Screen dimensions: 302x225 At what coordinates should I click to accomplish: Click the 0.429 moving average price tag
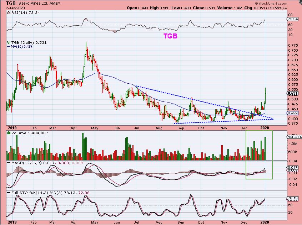(293, 113)
